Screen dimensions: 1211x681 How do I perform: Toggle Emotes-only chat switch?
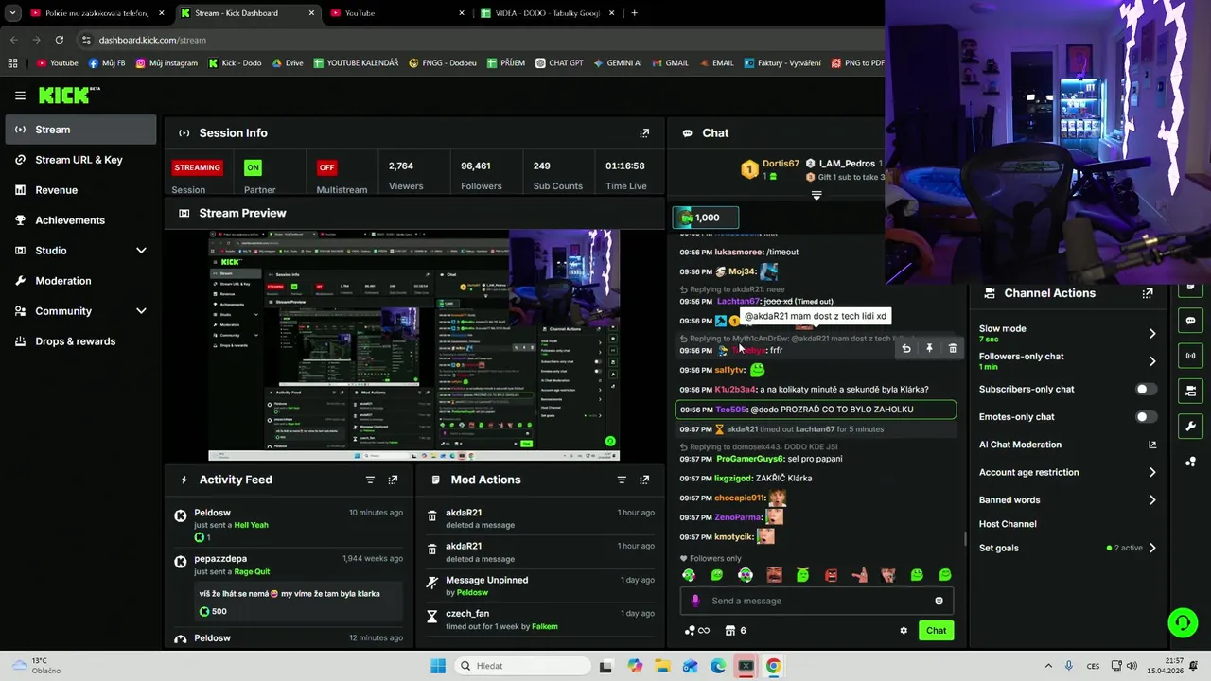(x=1146, y=417)
